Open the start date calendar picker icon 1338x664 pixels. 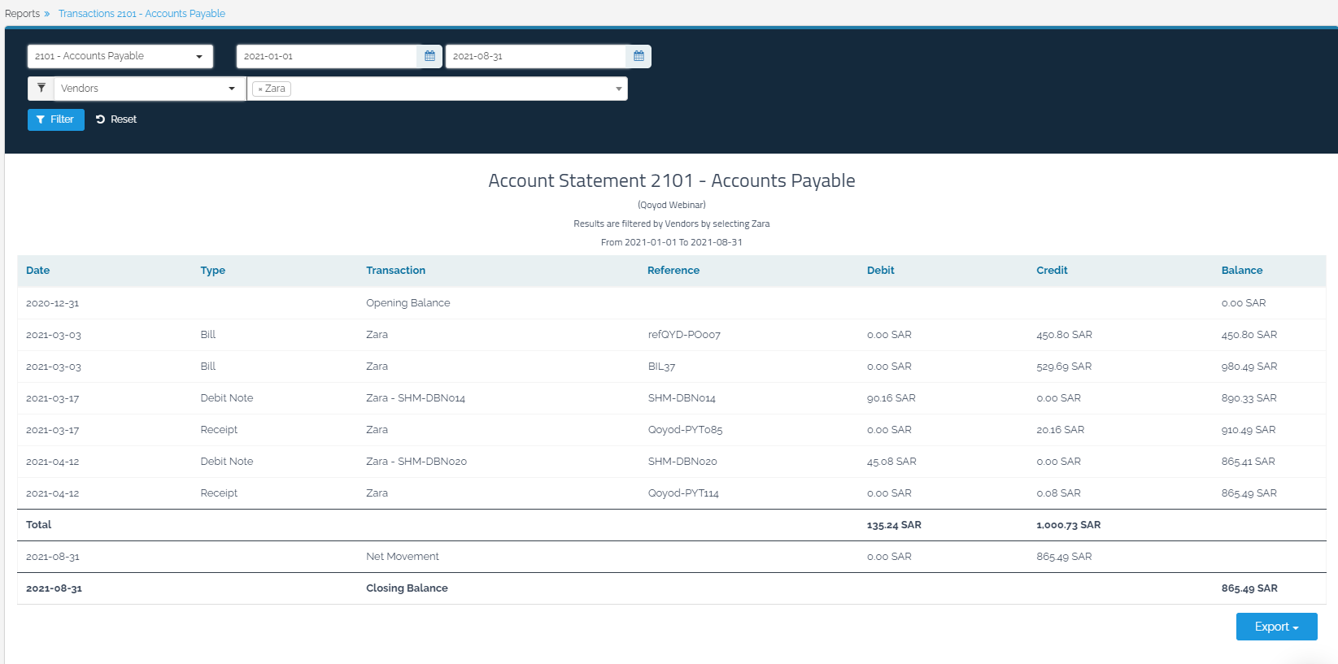(429, 56)
